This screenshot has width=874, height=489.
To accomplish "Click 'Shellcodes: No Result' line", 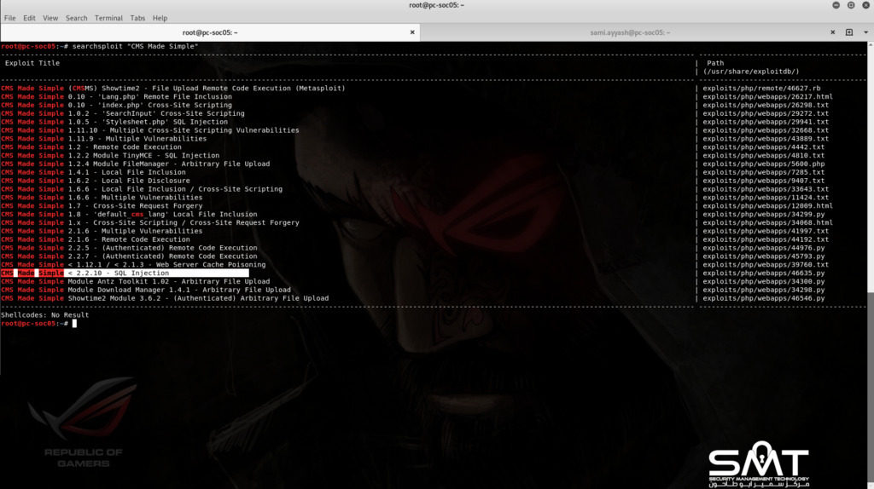I will pyautogui.click(x=44, y=315).
